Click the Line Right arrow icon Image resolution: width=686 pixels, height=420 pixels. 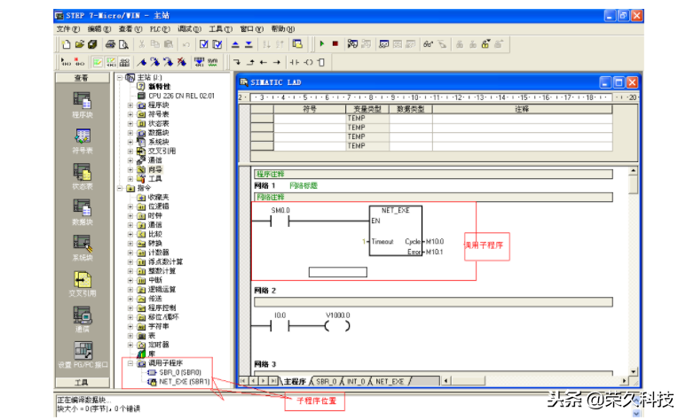(277, 63)
